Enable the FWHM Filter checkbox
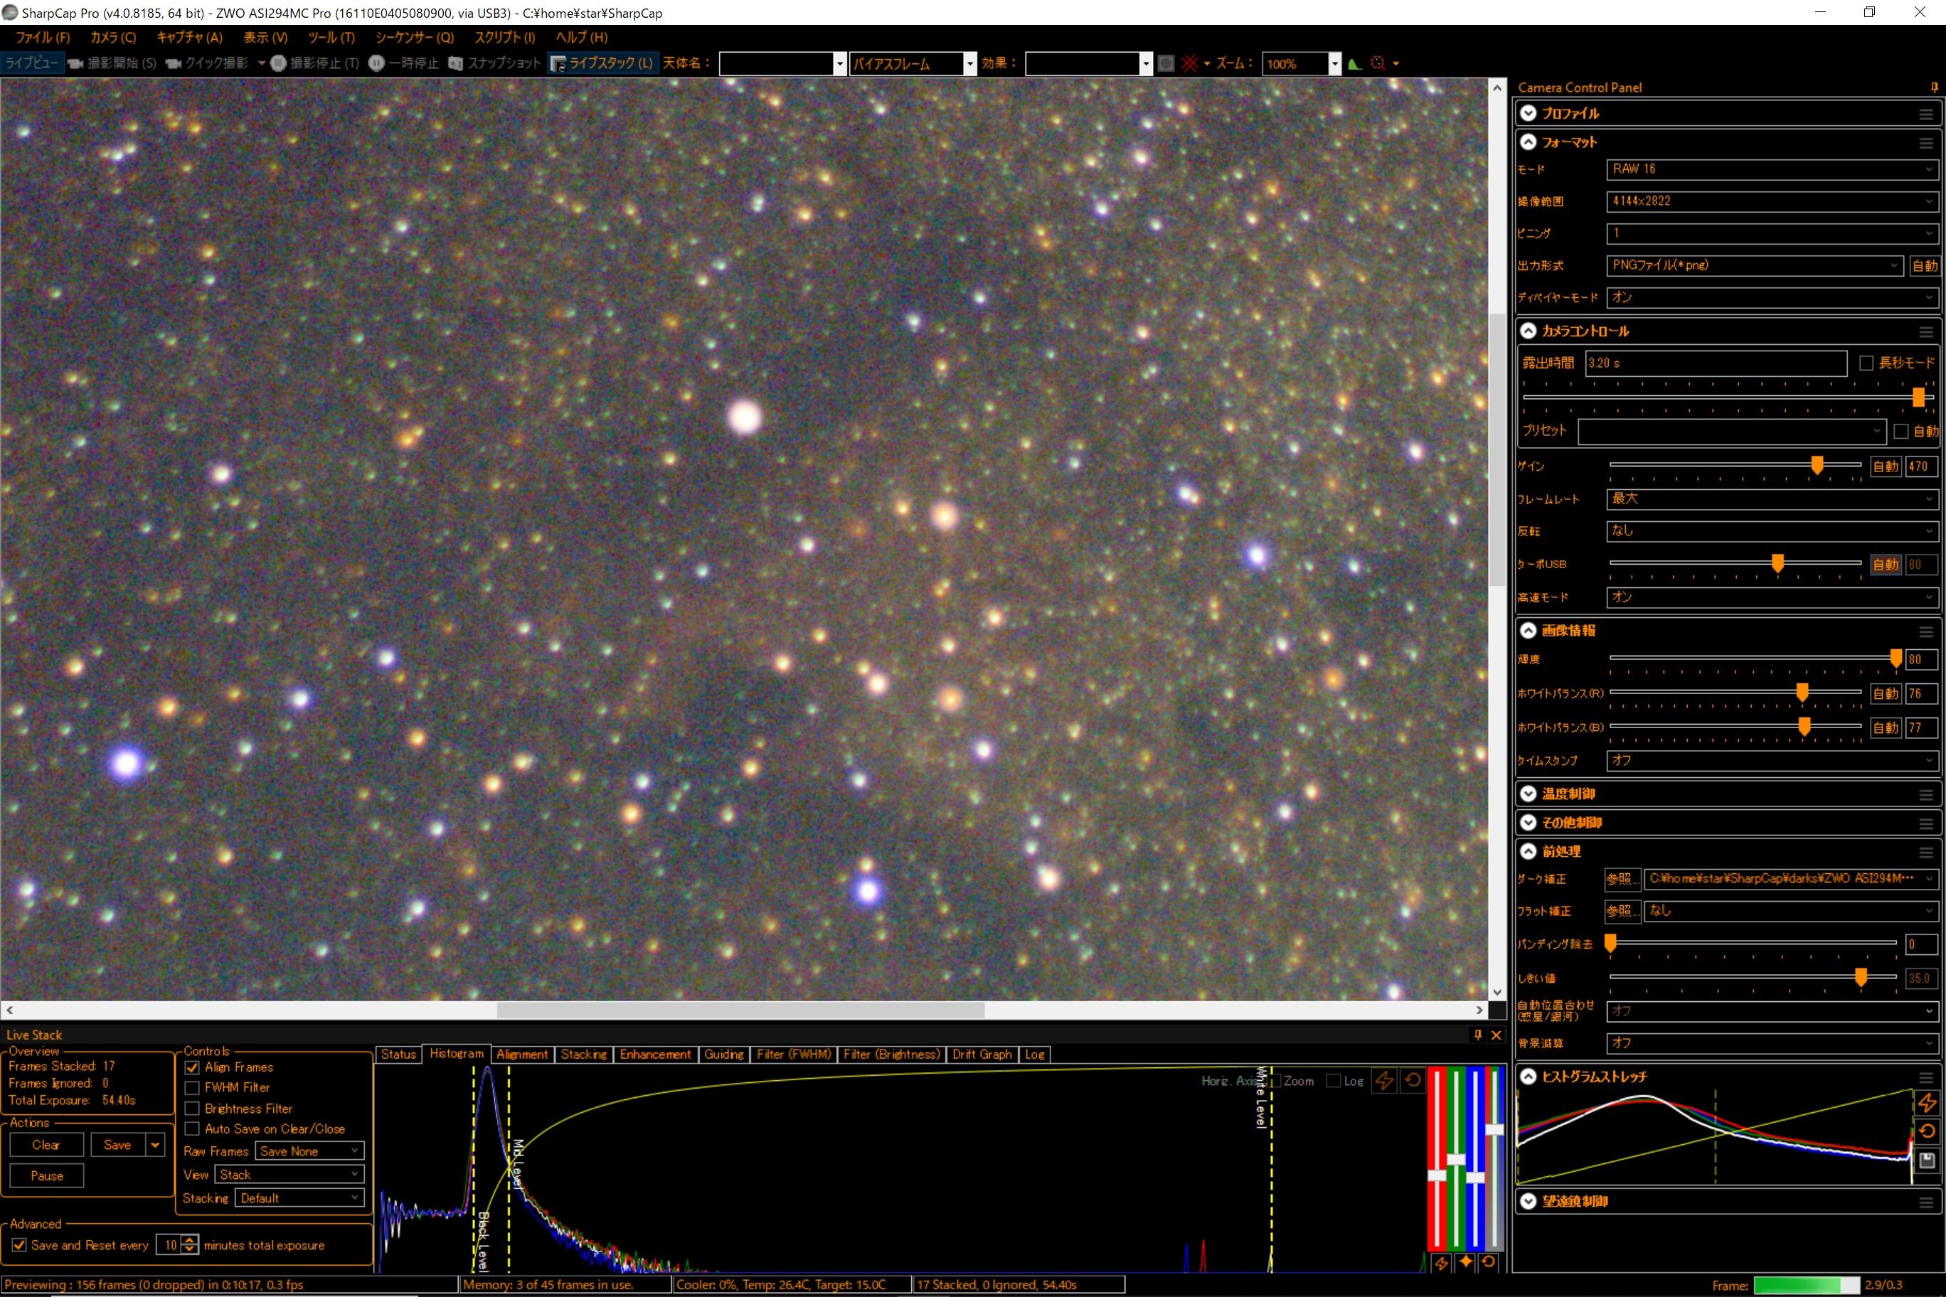The height and width of the screenshot is (1297, 1946). coord(192,1088)
